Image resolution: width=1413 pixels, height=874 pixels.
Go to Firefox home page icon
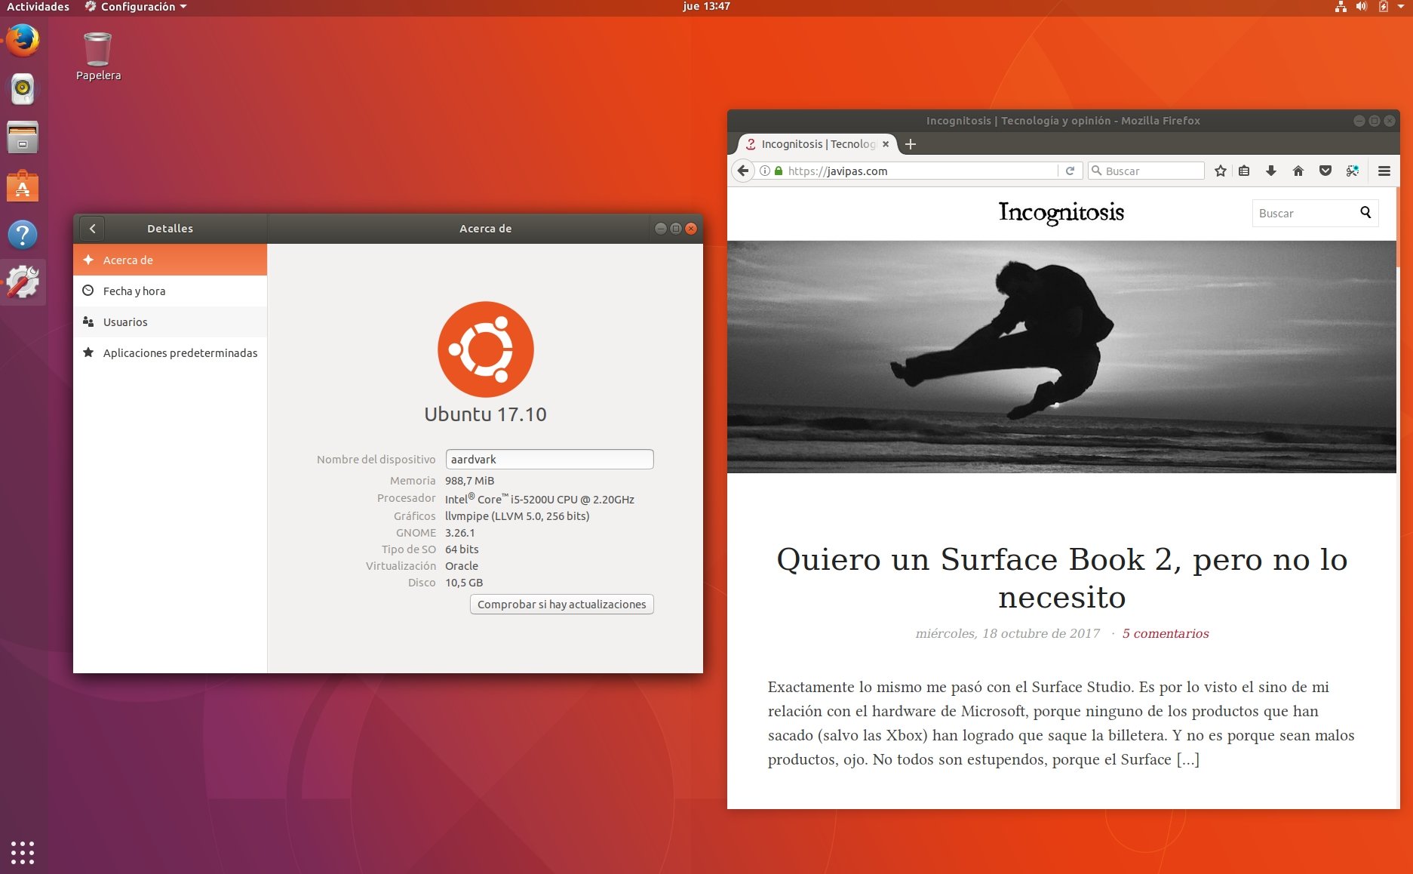[x=1298, y=171]
